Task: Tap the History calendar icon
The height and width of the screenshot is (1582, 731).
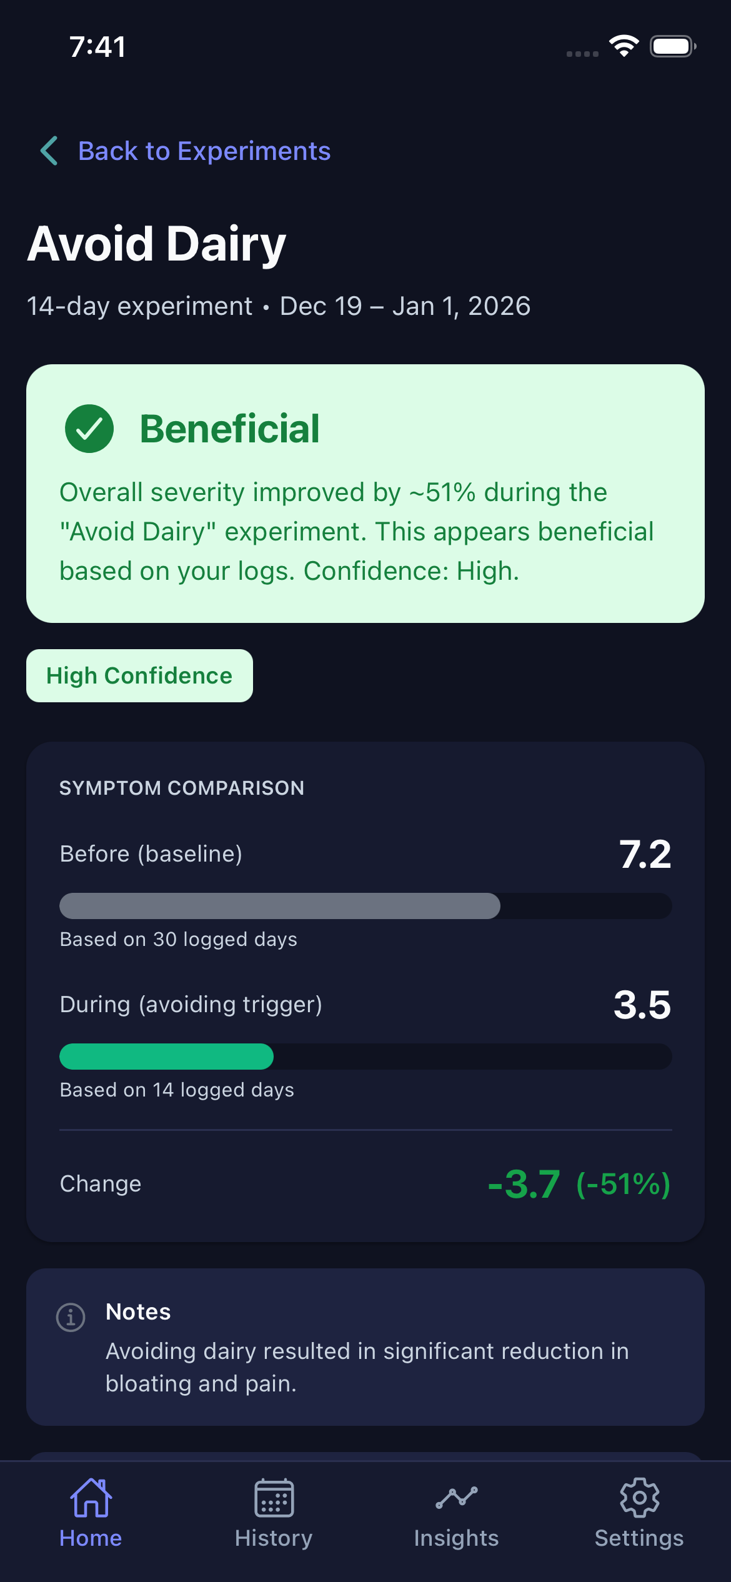Action: click(274, 1498)
